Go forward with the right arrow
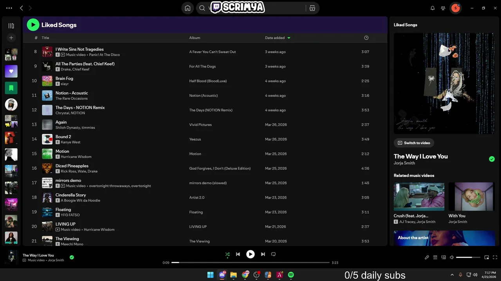Screen dimensions: 501x281 (x=30, y=8)
